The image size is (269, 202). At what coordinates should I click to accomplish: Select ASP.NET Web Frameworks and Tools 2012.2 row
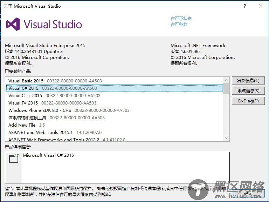click(x=115, y=139)
